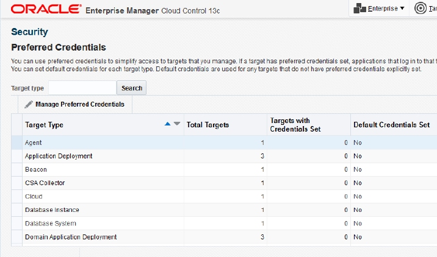The height and width of the screenshot is (257, 437).
Task: Select the Beacon row
Action: 224,169
